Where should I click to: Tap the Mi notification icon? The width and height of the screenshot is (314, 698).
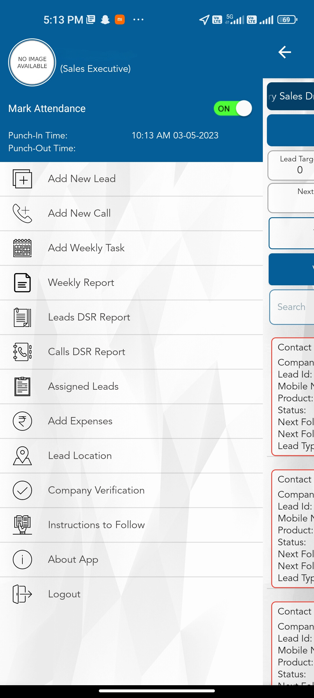pos(120,19)
